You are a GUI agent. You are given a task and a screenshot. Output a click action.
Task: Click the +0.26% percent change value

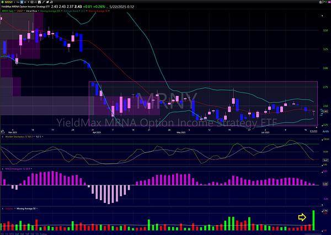(x=99, y=7)
